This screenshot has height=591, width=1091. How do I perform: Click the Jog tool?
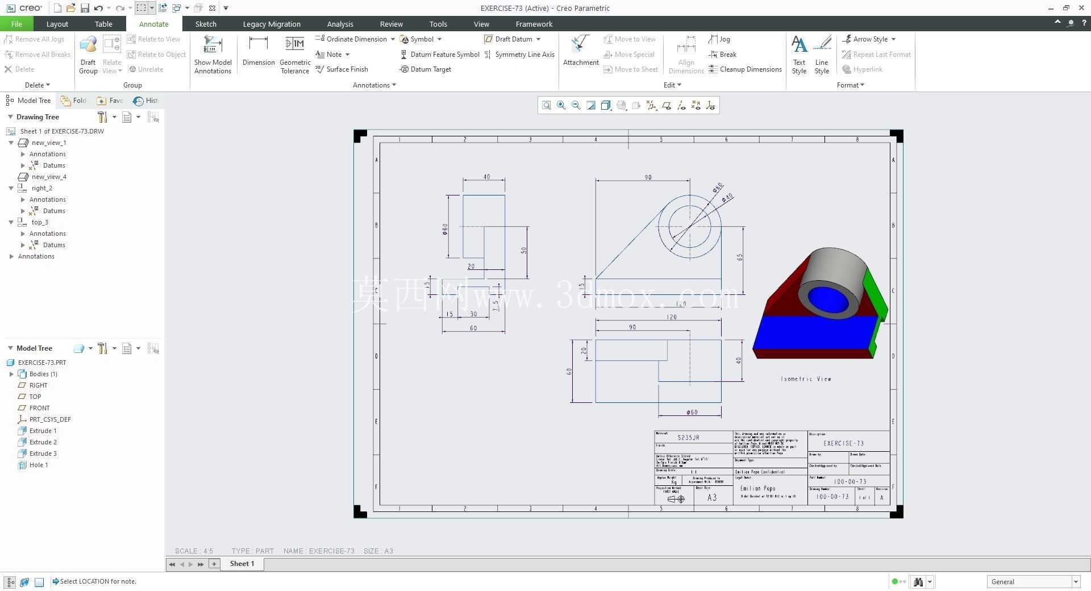(719, 39)
